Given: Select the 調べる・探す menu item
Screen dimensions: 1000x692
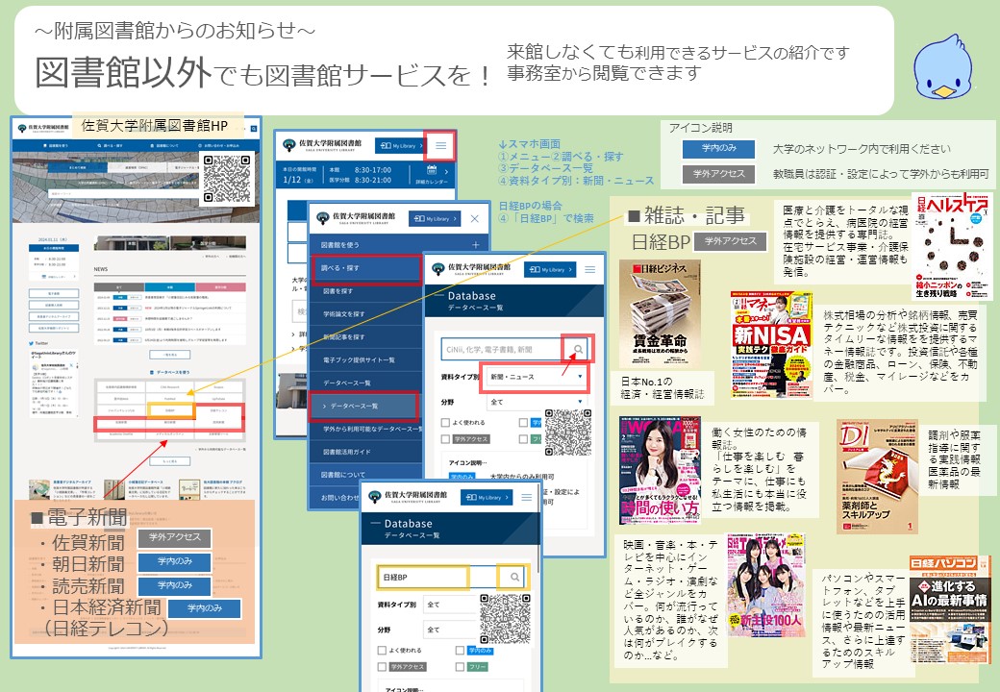Looking at the screenshot, I should (366, 268).
